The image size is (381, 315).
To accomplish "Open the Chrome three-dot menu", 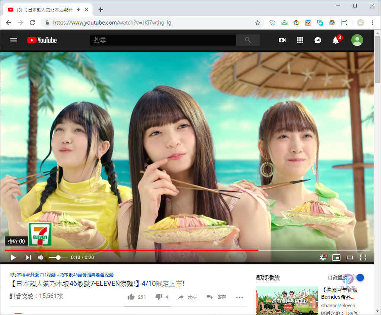I will pos(372,23).
